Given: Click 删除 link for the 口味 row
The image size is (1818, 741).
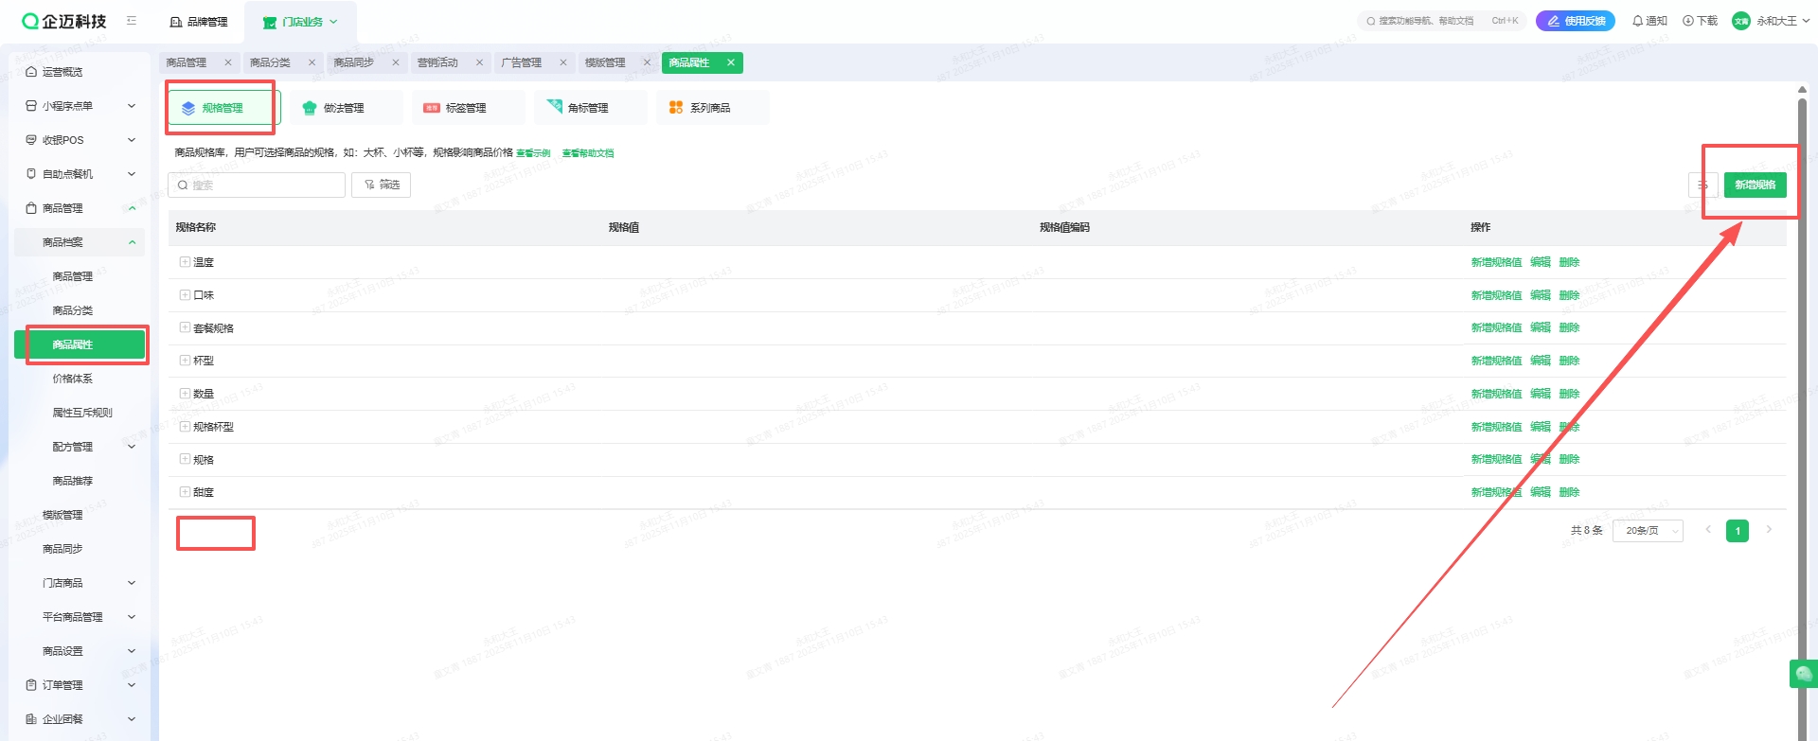Looking at the screenshot, I should point(1569,295).
